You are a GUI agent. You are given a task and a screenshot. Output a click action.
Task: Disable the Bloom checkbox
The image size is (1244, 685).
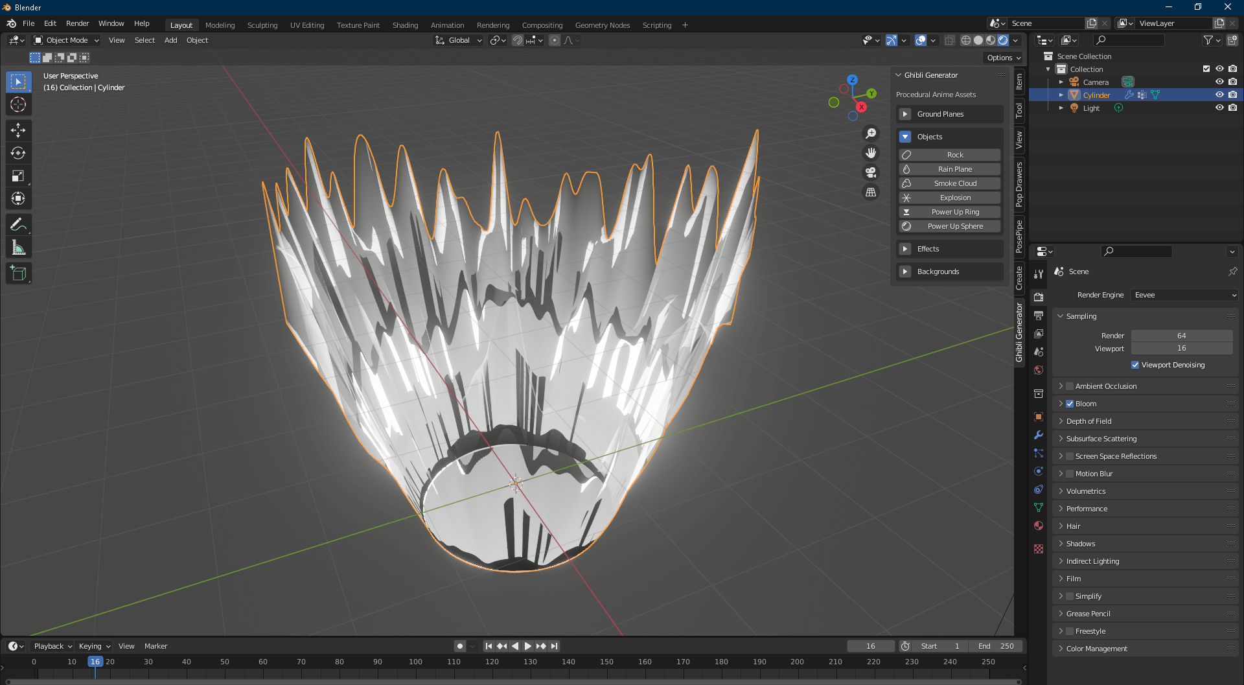point(1070,404)
